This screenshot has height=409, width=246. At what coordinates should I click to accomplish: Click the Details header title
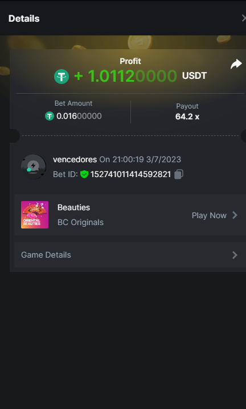(x=24, y=18)
